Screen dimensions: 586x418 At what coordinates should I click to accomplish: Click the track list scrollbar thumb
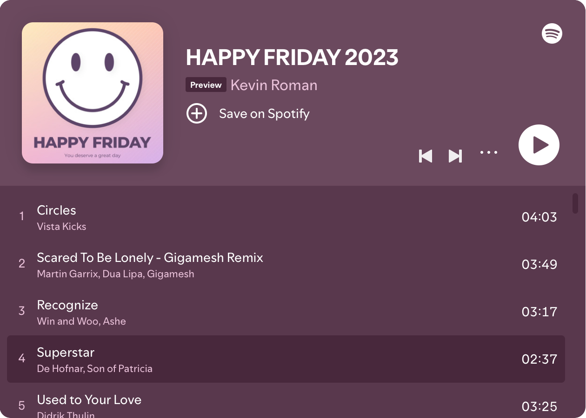[x=575, y=203]
